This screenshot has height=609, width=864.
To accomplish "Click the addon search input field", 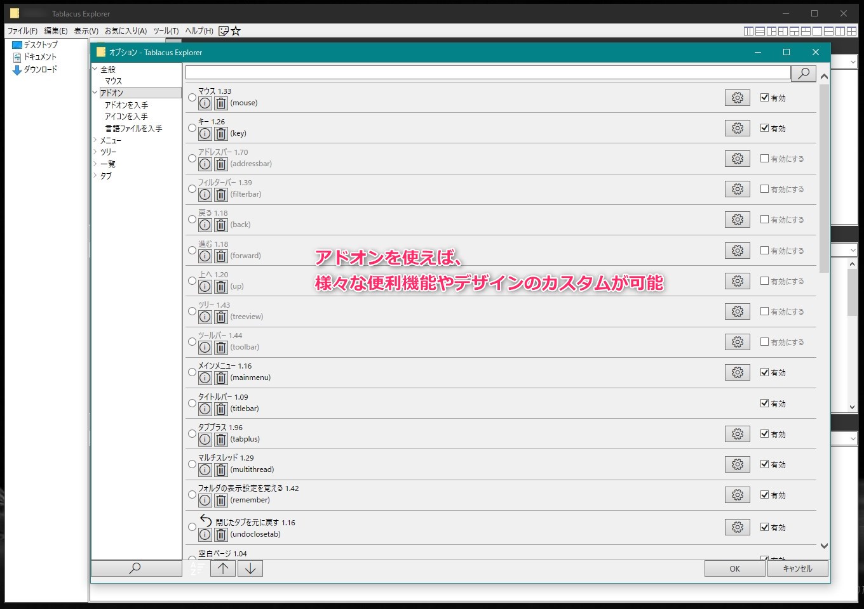I will [488, 74].
